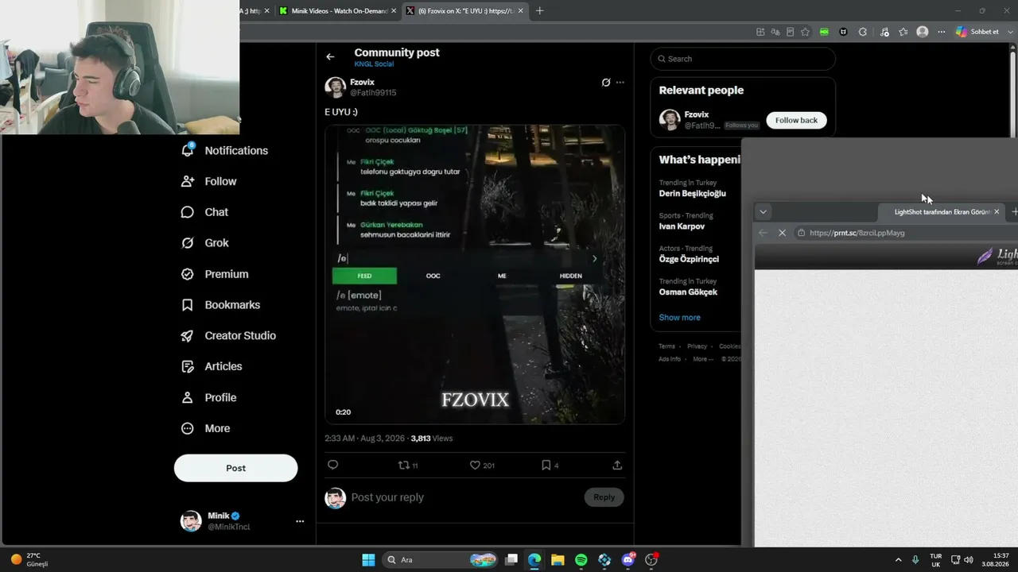
Task: Open trending topic Osman Gökçek
Action: (x=688, y=292)
